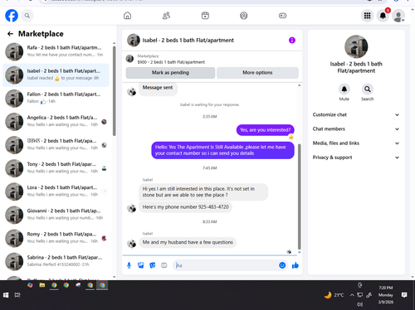This screenshot has width=415, height=310.
Task: Open Romy conversation in list
Action: tap(56, 238)
